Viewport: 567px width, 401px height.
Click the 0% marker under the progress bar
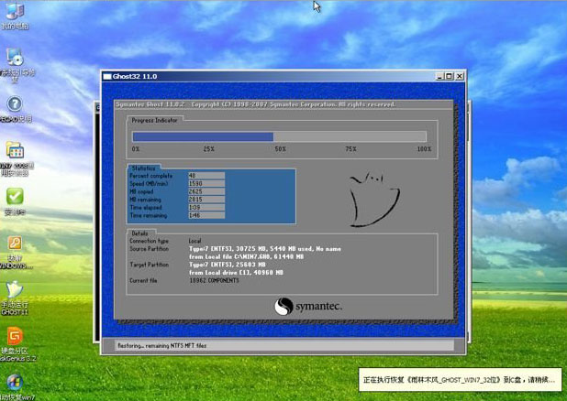point(136,148)
